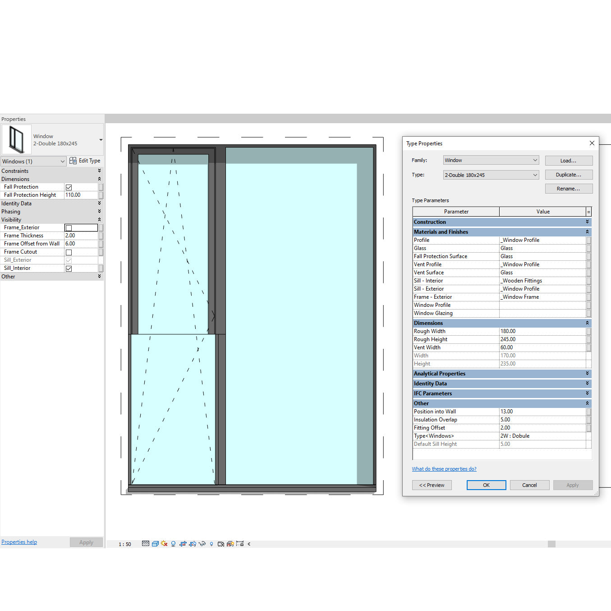Collapse the Dimensions section in Properties
Screen dimensions: 611x611
point(100,179)
